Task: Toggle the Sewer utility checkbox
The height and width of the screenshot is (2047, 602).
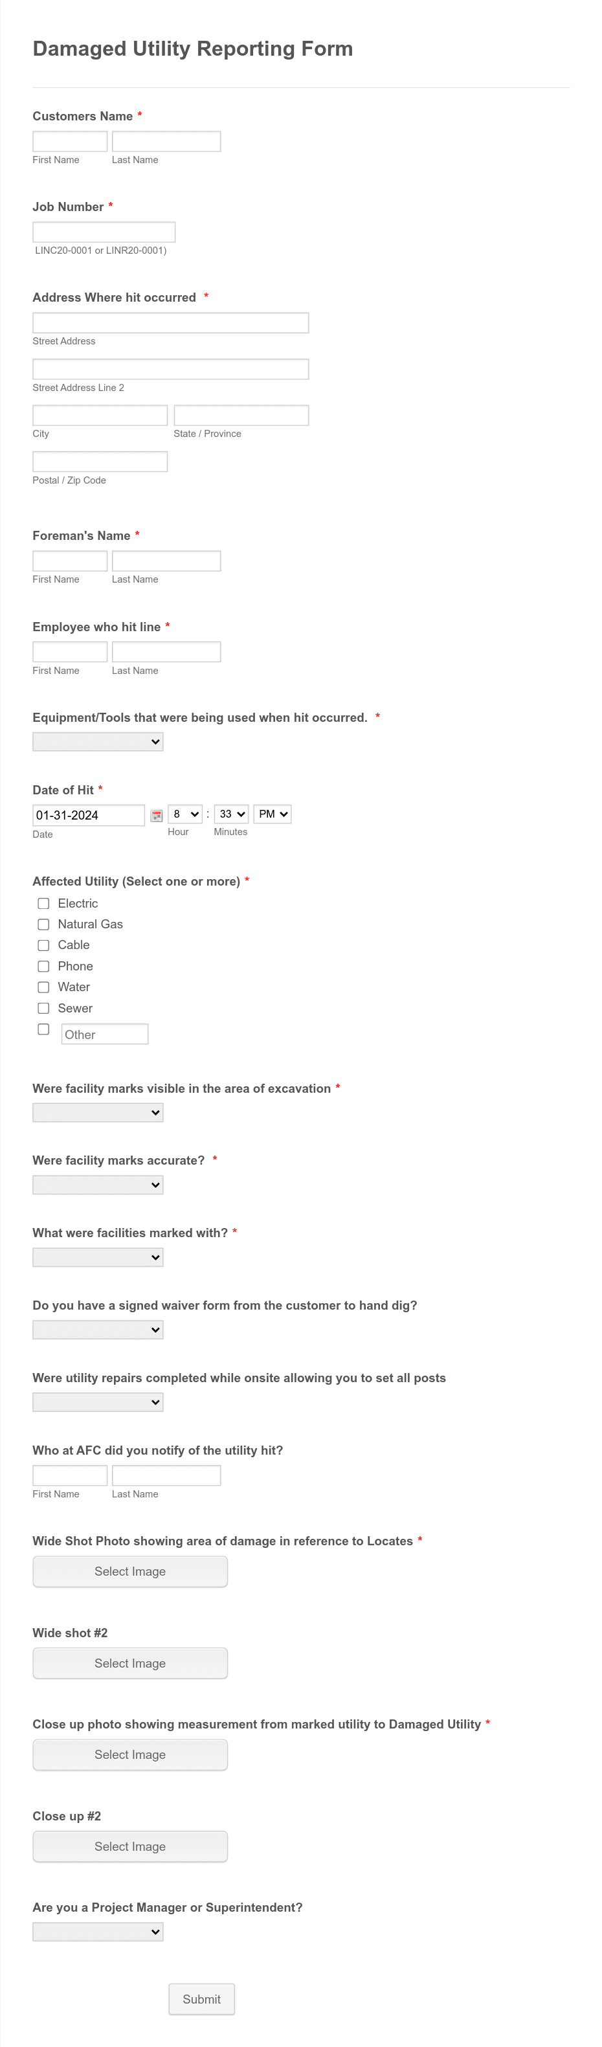Action: pyautogui.click(x=43, y=1007)
